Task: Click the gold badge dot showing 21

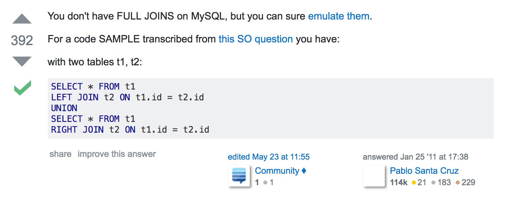Action: tap(414, 182)
